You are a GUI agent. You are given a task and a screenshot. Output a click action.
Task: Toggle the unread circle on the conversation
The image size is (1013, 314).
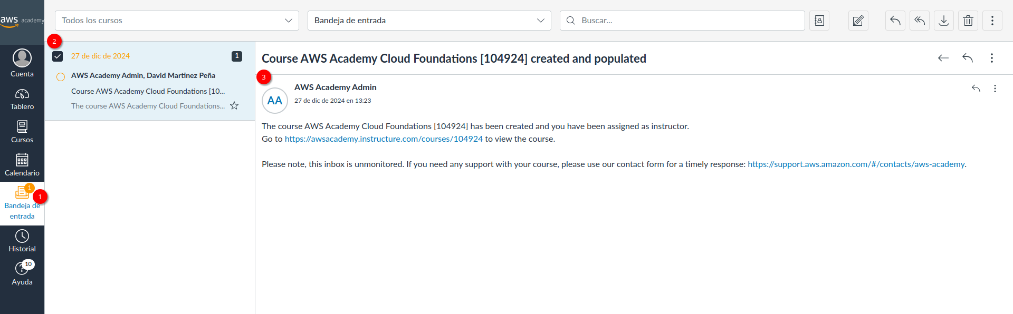61,77
